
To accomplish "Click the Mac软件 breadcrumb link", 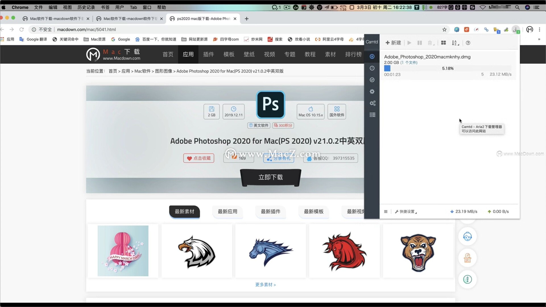I will pos(142,71).
